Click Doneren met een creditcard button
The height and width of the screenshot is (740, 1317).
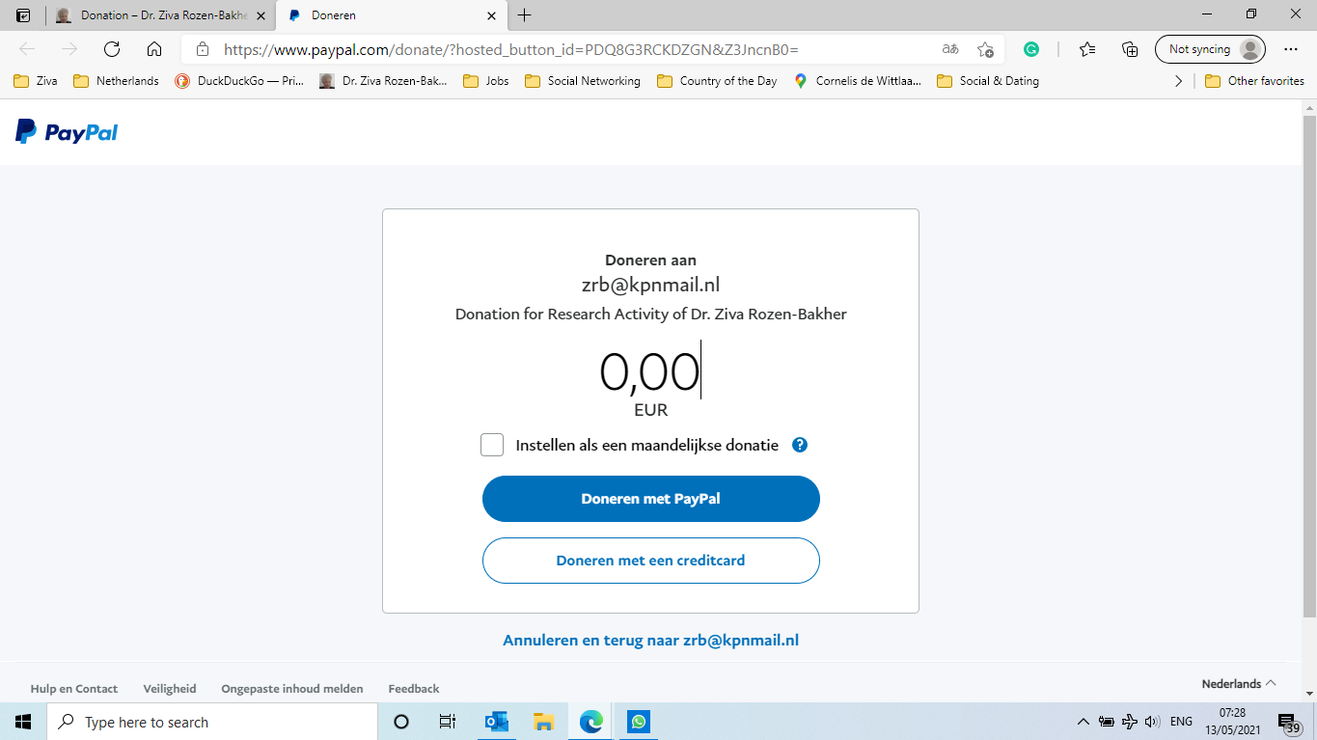(x=651, y=561)
